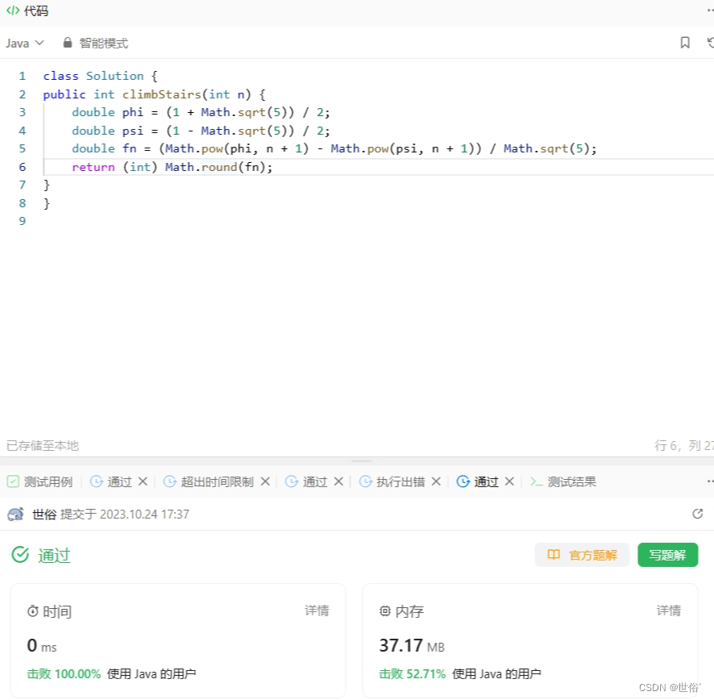The height and width of the screenshot is (700, 714).
Task: Click the memory icon beside 内存
Action: [385, 610]
